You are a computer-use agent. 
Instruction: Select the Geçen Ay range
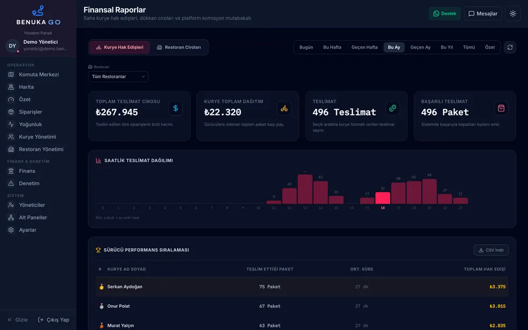click(420, 47)
